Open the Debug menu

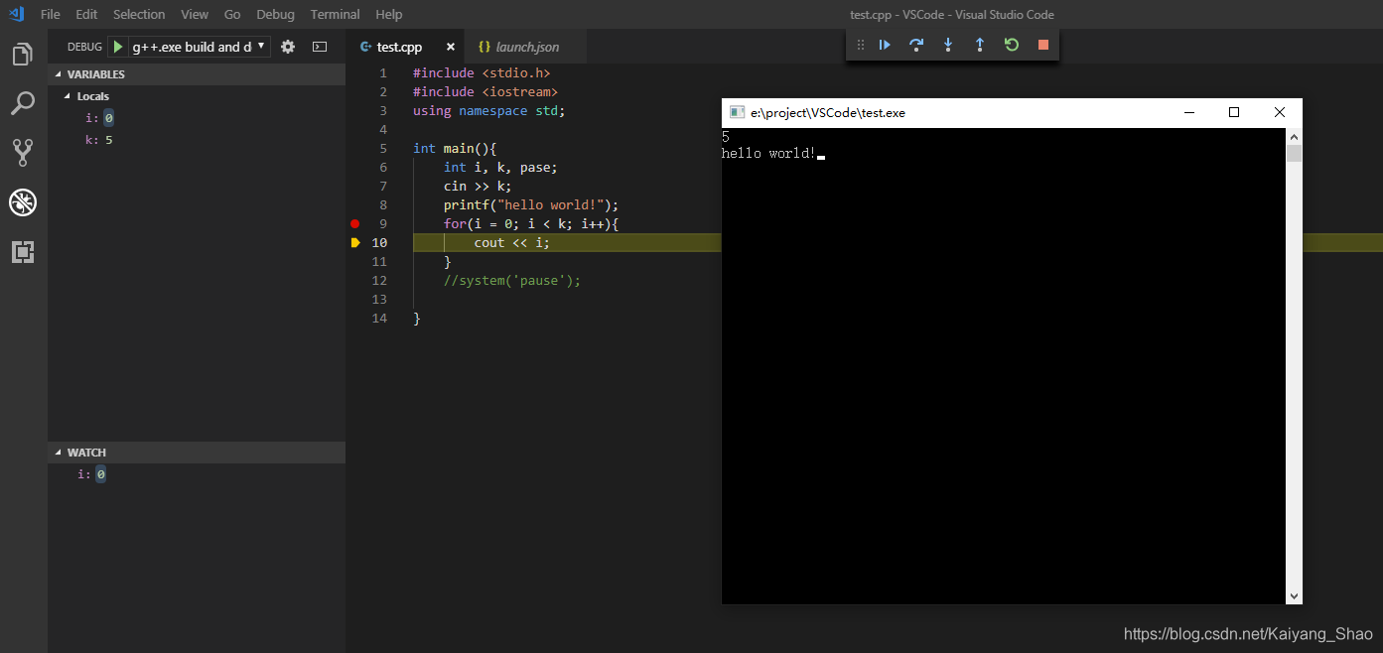tap(276, 14)
